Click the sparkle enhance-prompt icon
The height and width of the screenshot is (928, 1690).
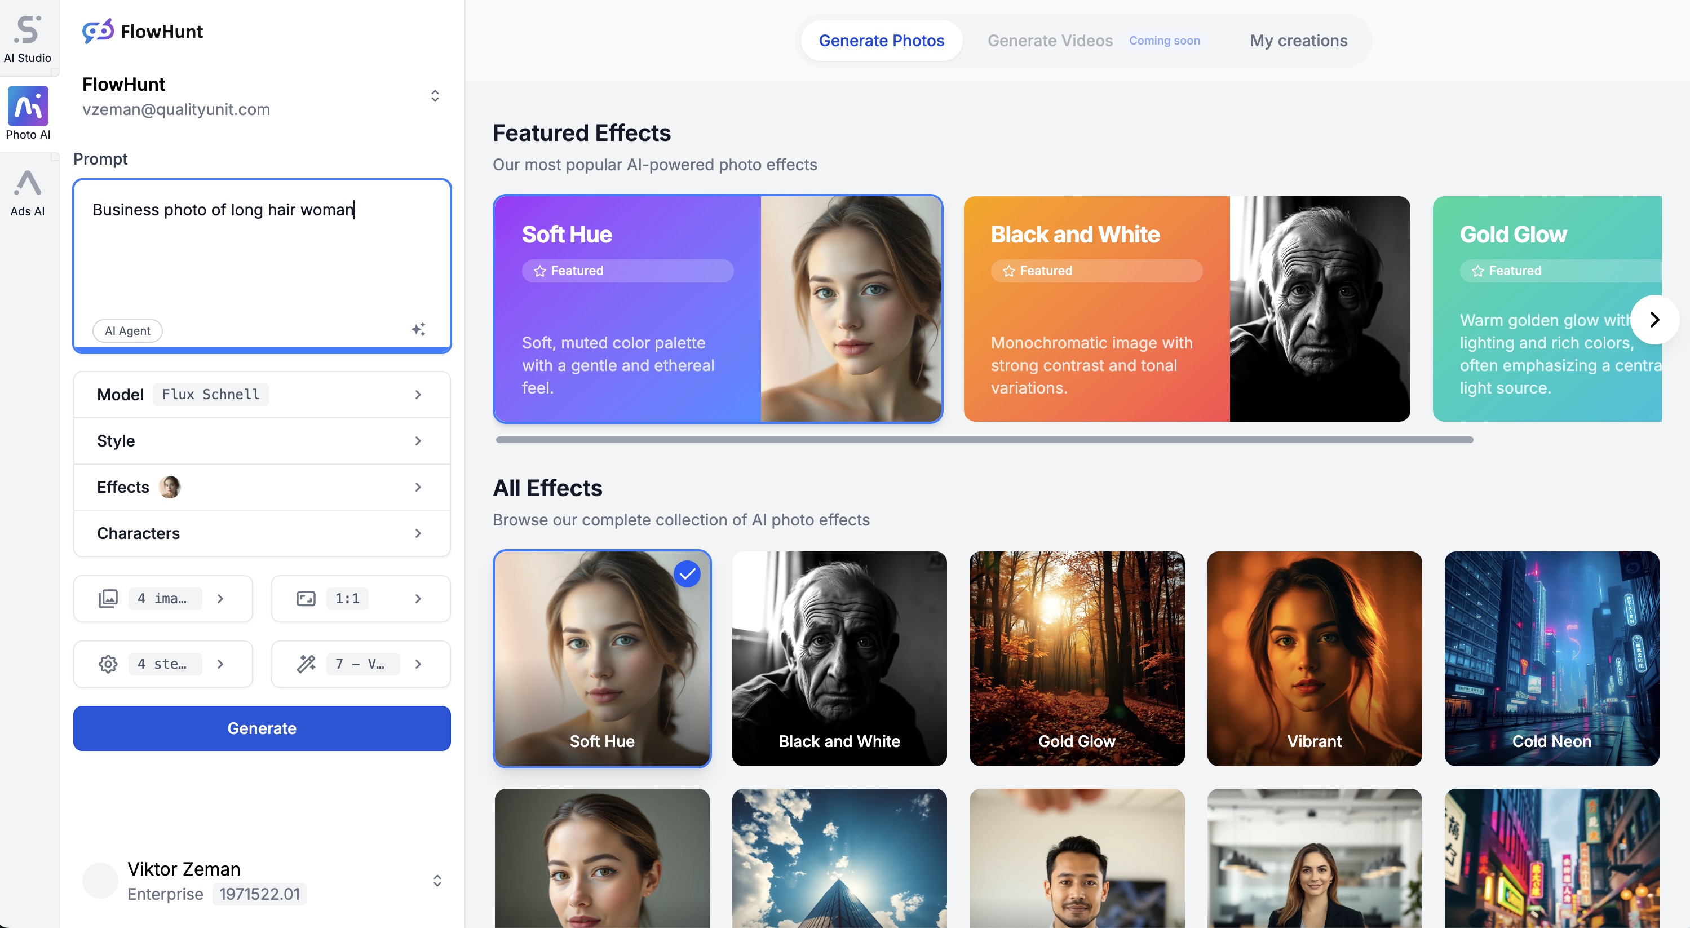(419, 329)
